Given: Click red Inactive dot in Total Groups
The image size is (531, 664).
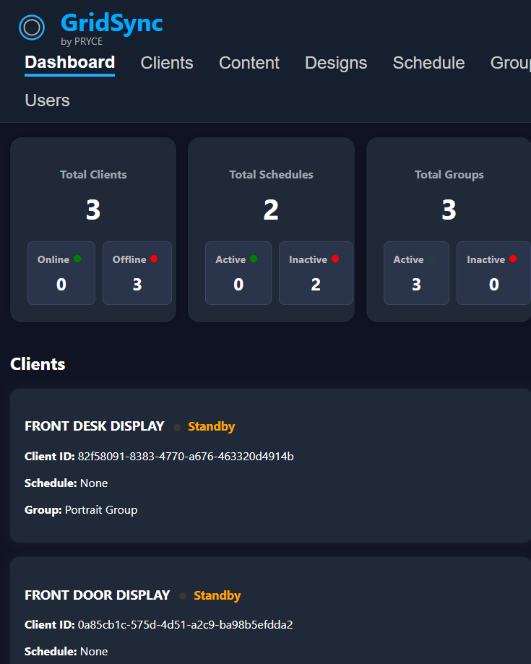Looking at the screenshot, I should click(x=513, y=259).
